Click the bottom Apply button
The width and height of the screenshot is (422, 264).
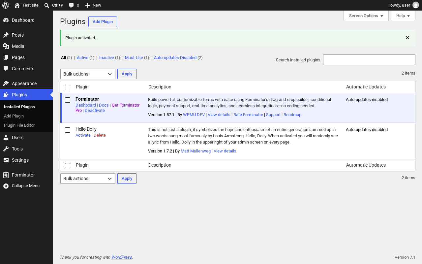pos(127,179)
